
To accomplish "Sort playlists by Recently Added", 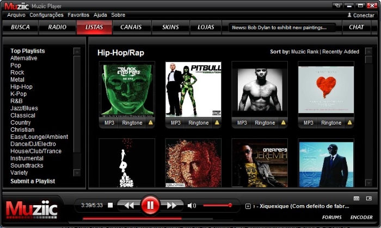I will 341,52.
